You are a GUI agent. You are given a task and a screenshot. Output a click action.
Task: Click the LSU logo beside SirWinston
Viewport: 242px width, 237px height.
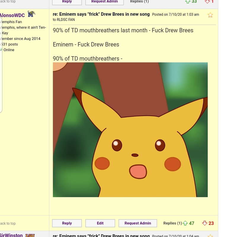[30, 236]
